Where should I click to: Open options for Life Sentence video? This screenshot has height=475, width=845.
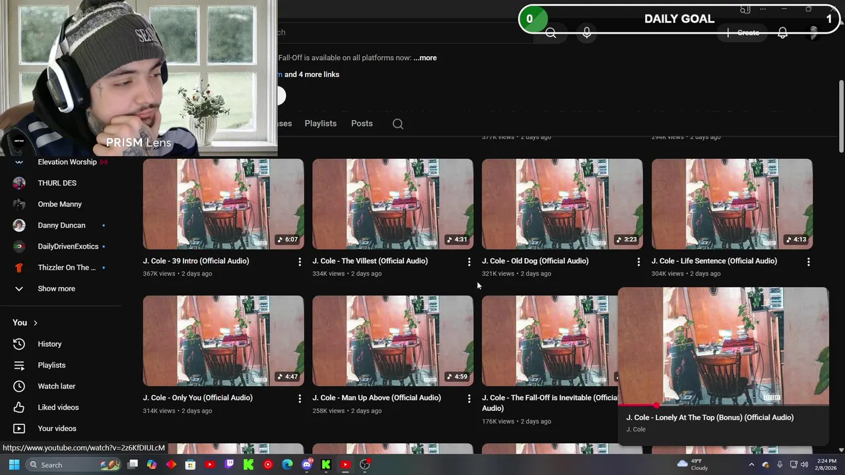coord(808,262)
